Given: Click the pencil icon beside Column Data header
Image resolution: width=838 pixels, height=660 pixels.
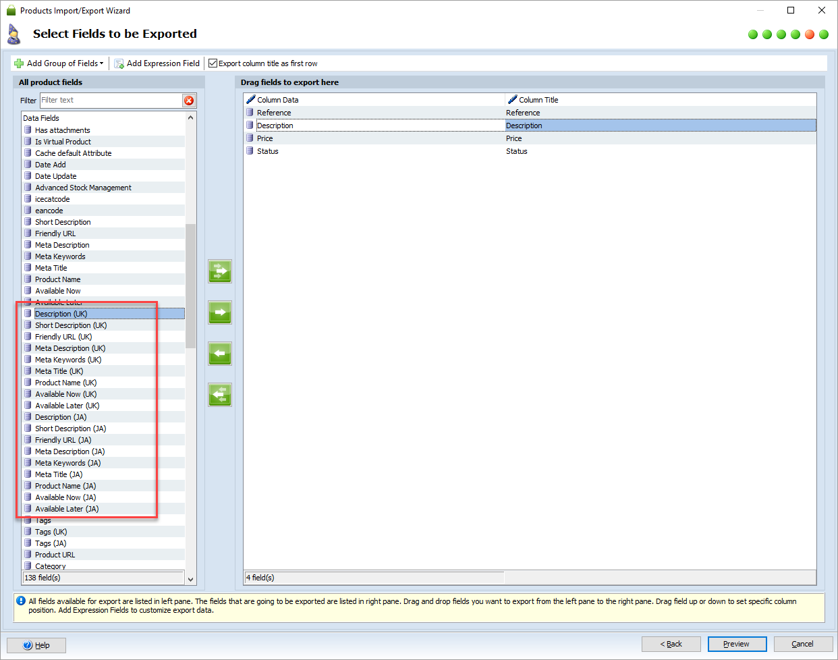Looking at the screenshot, I should (251, 99).
